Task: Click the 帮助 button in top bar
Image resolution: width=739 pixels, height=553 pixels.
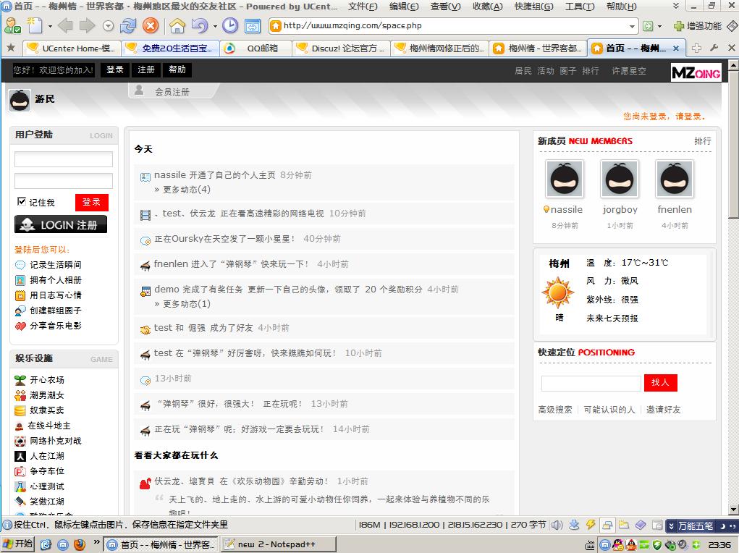Action: point(177,69)
